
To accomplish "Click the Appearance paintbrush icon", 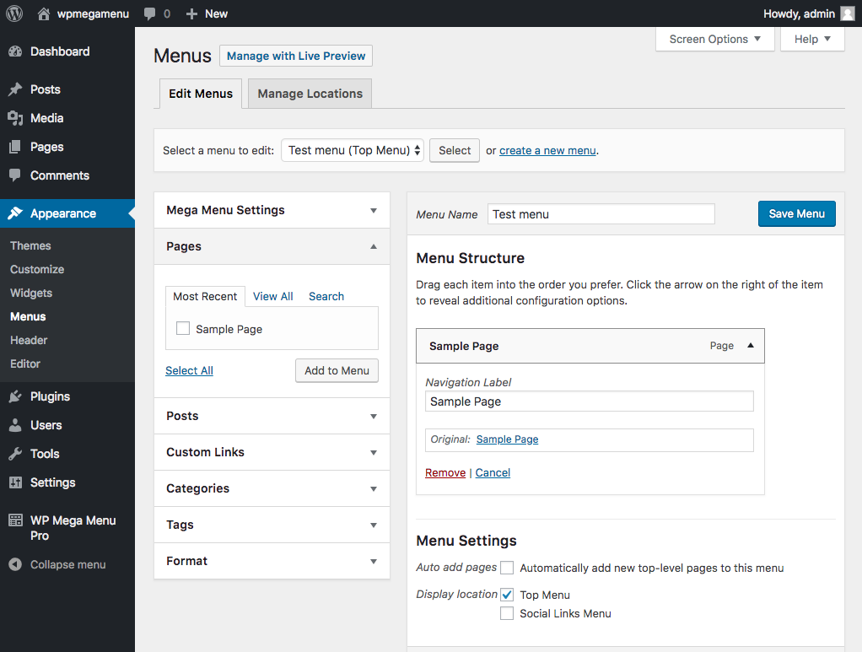I will pyautogui.click(x=15, y=213).
